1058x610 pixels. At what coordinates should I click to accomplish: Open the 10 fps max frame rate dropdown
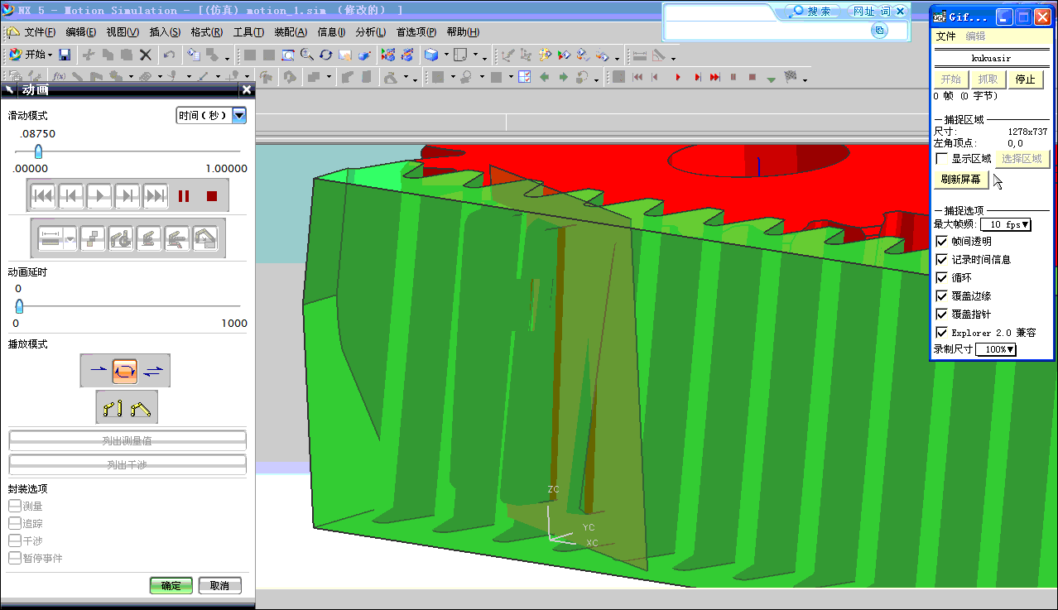(x=1005, y=224)
